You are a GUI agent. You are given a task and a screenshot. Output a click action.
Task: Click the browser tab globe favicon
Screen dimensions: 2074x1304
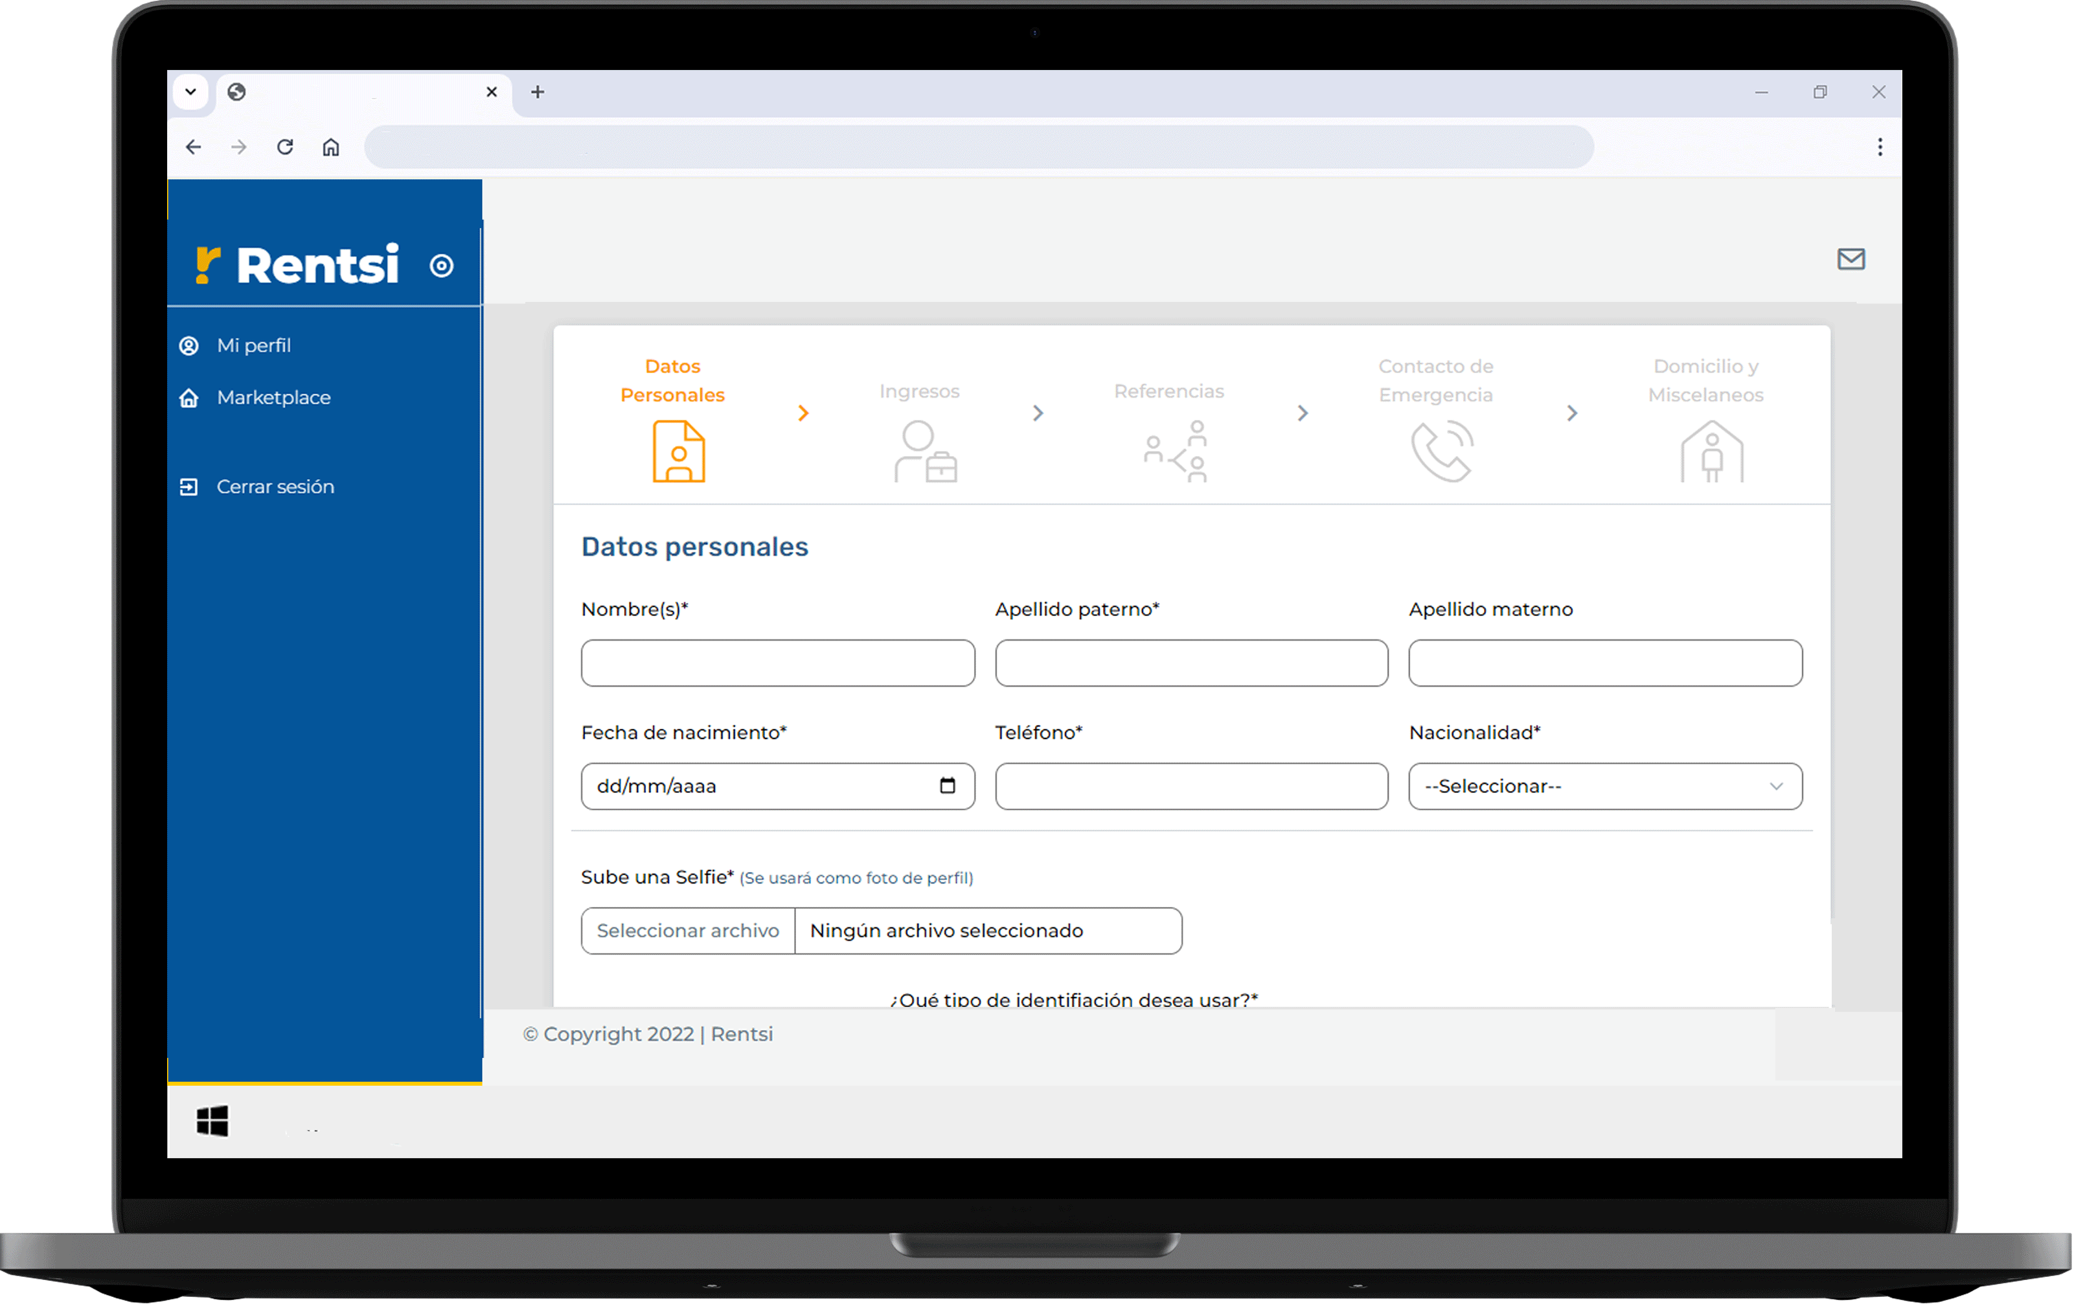click(237, 92)
